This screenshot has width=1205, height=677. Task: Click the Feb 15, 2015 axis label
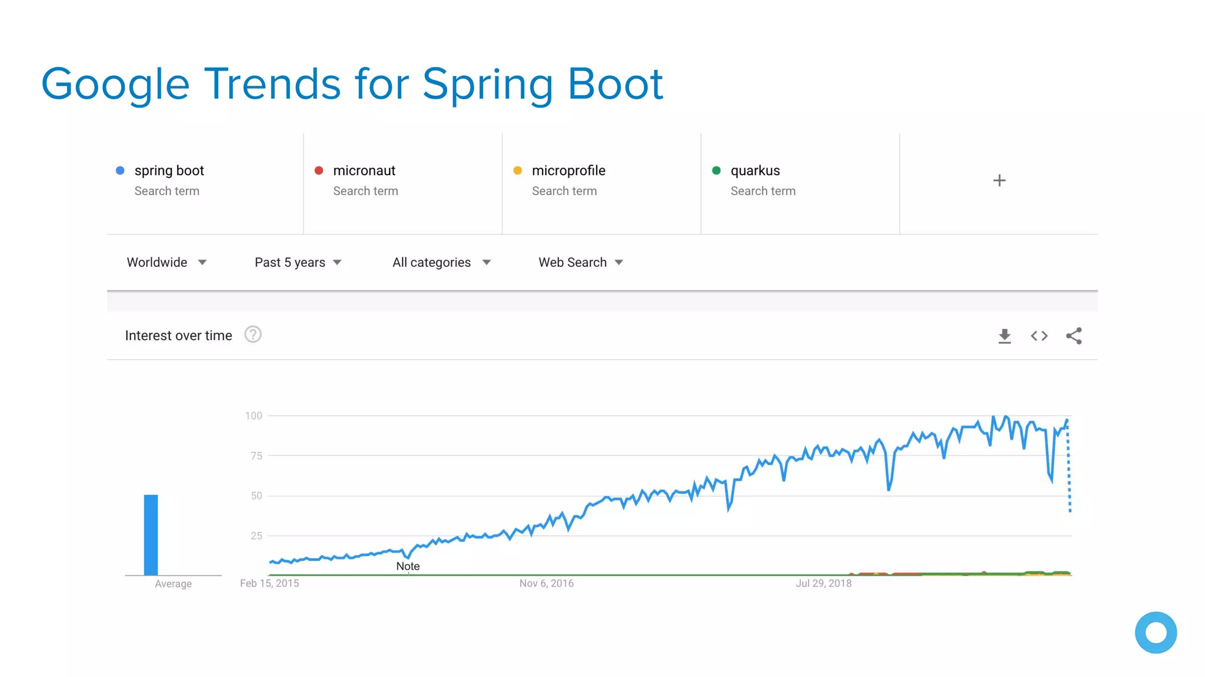[269, 584]
